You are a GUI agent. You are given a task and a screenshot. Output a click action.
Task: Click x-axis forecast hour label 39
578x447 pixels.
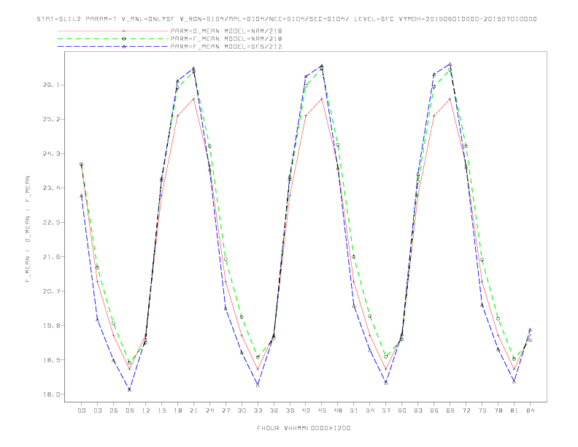point(290,410)
